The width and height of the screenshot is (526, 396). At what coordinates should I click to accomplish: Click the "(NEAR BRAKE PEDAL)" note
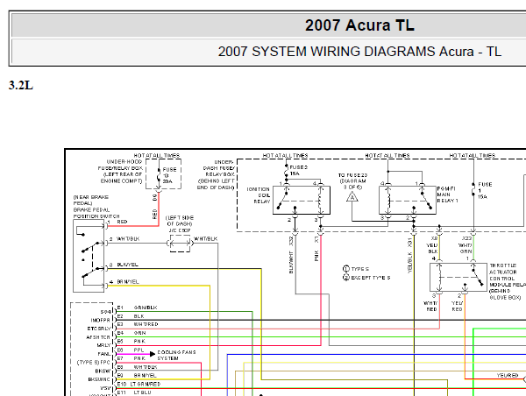[91, 200]
